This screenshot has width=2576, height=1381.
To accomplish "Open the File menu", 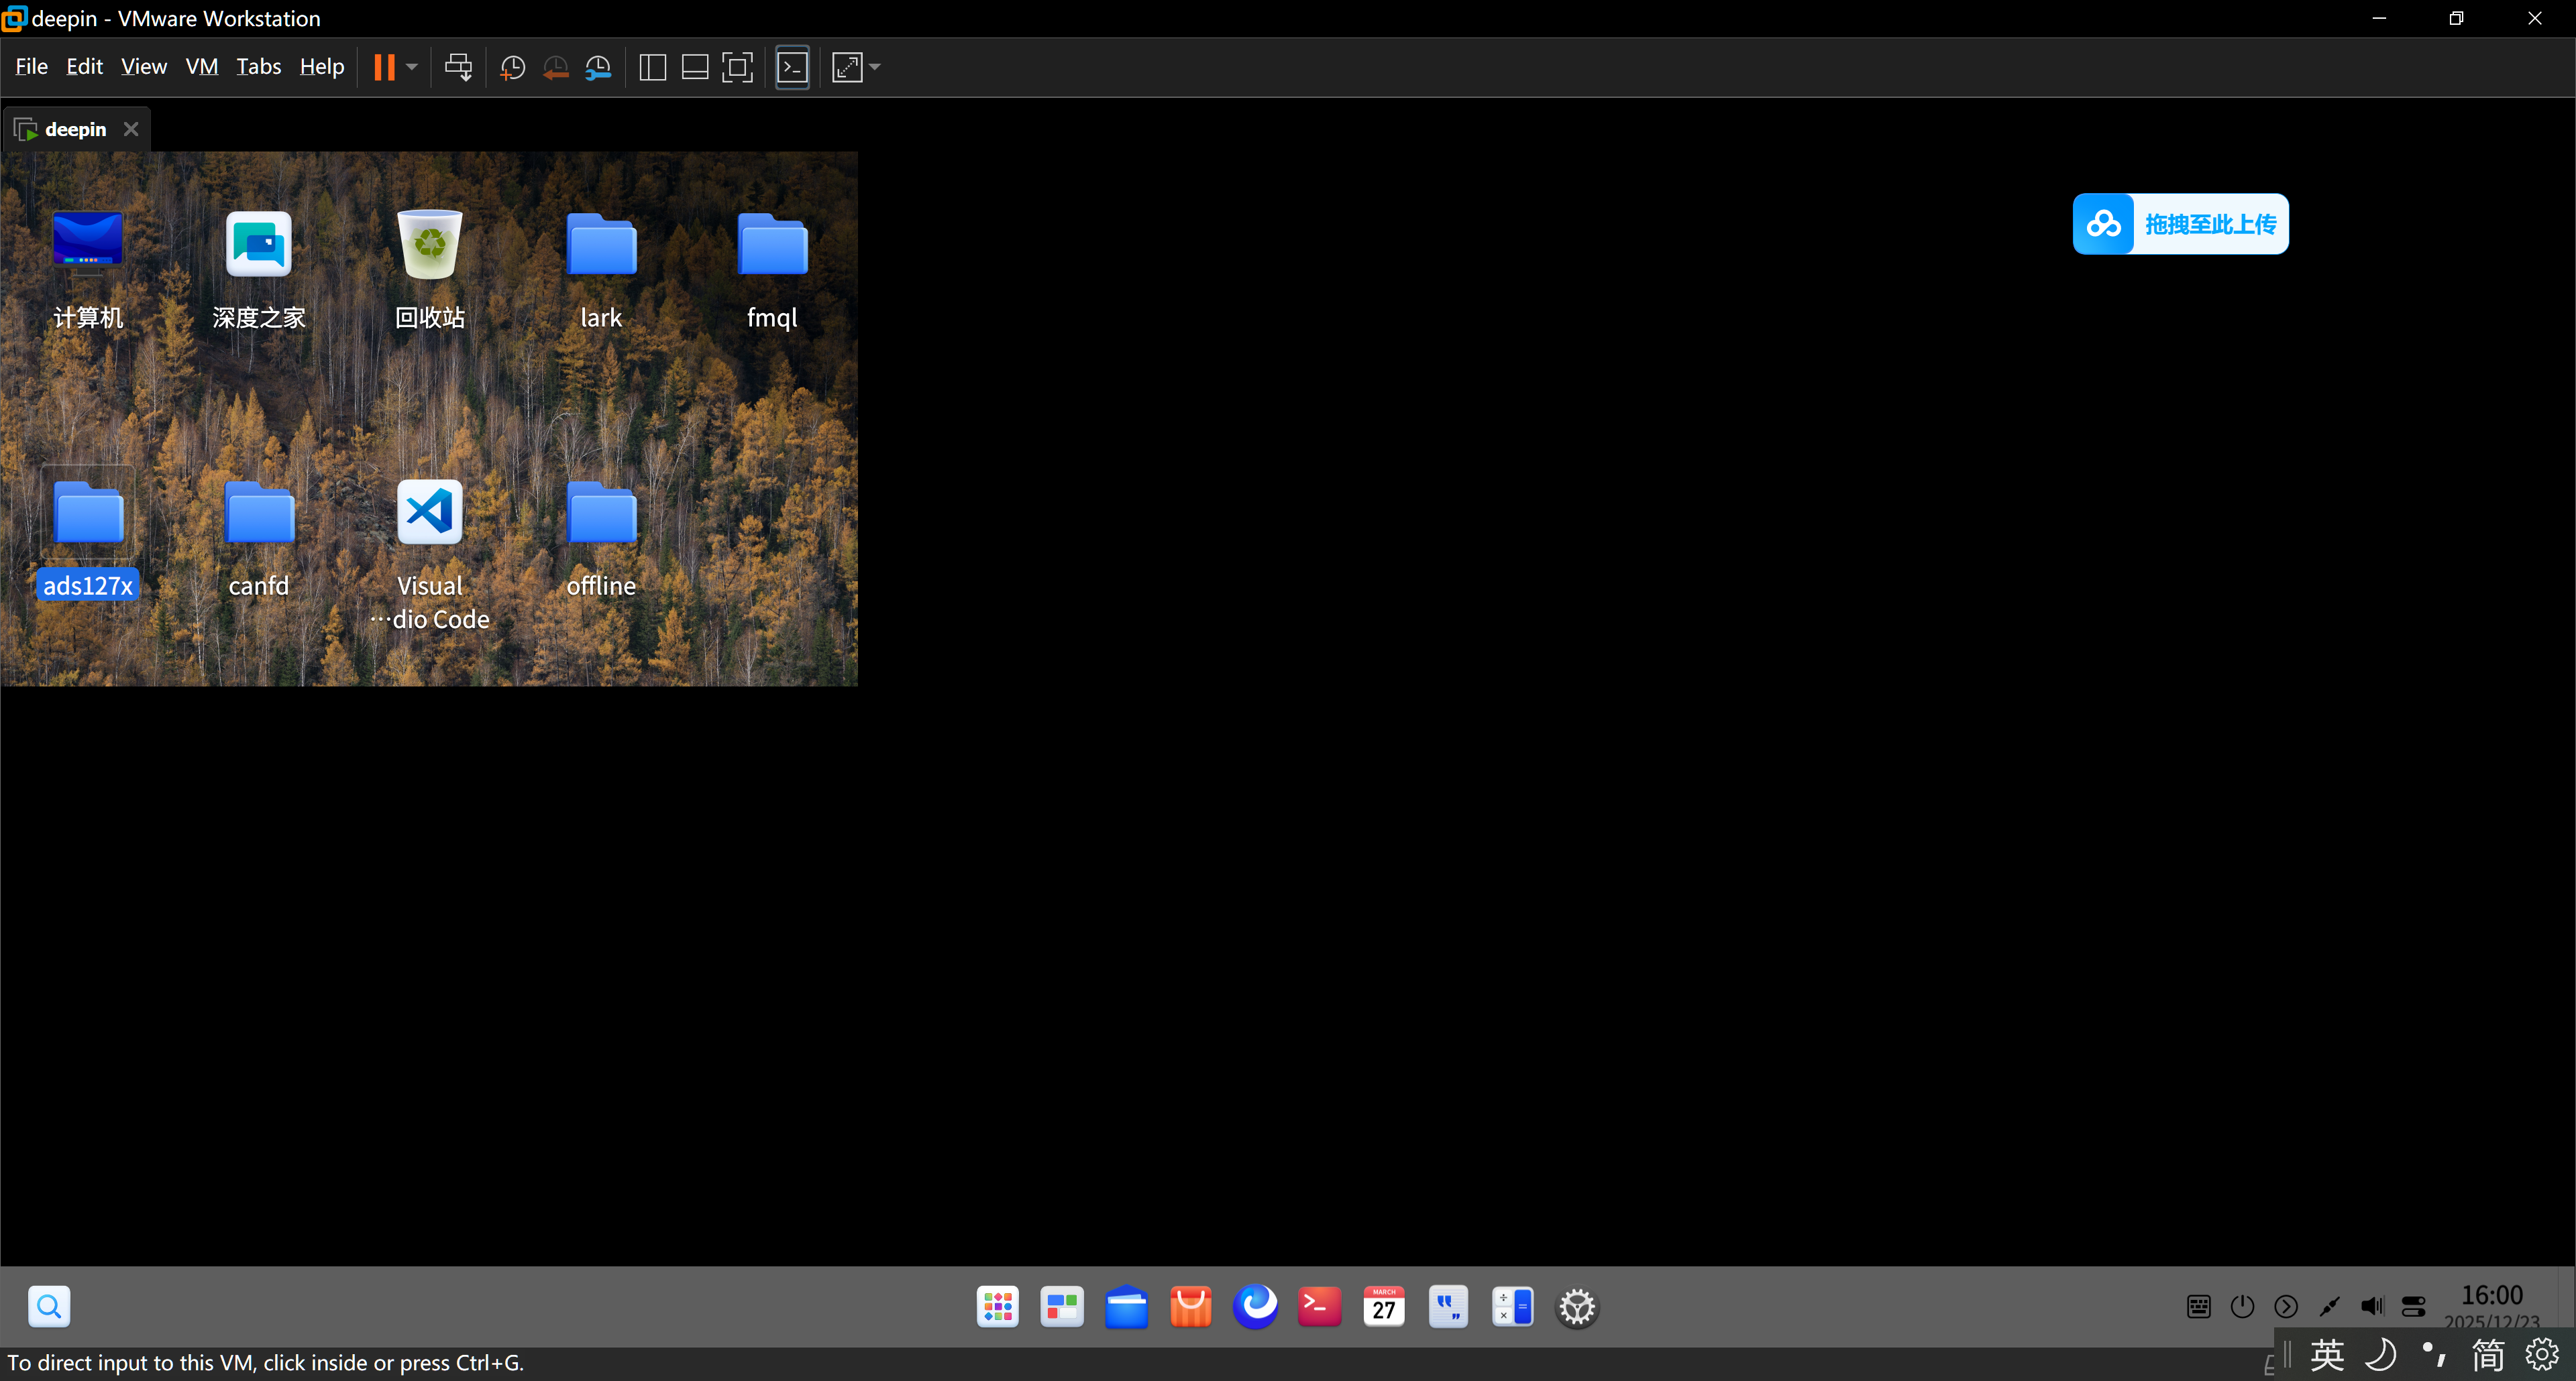I will (31, 67).
